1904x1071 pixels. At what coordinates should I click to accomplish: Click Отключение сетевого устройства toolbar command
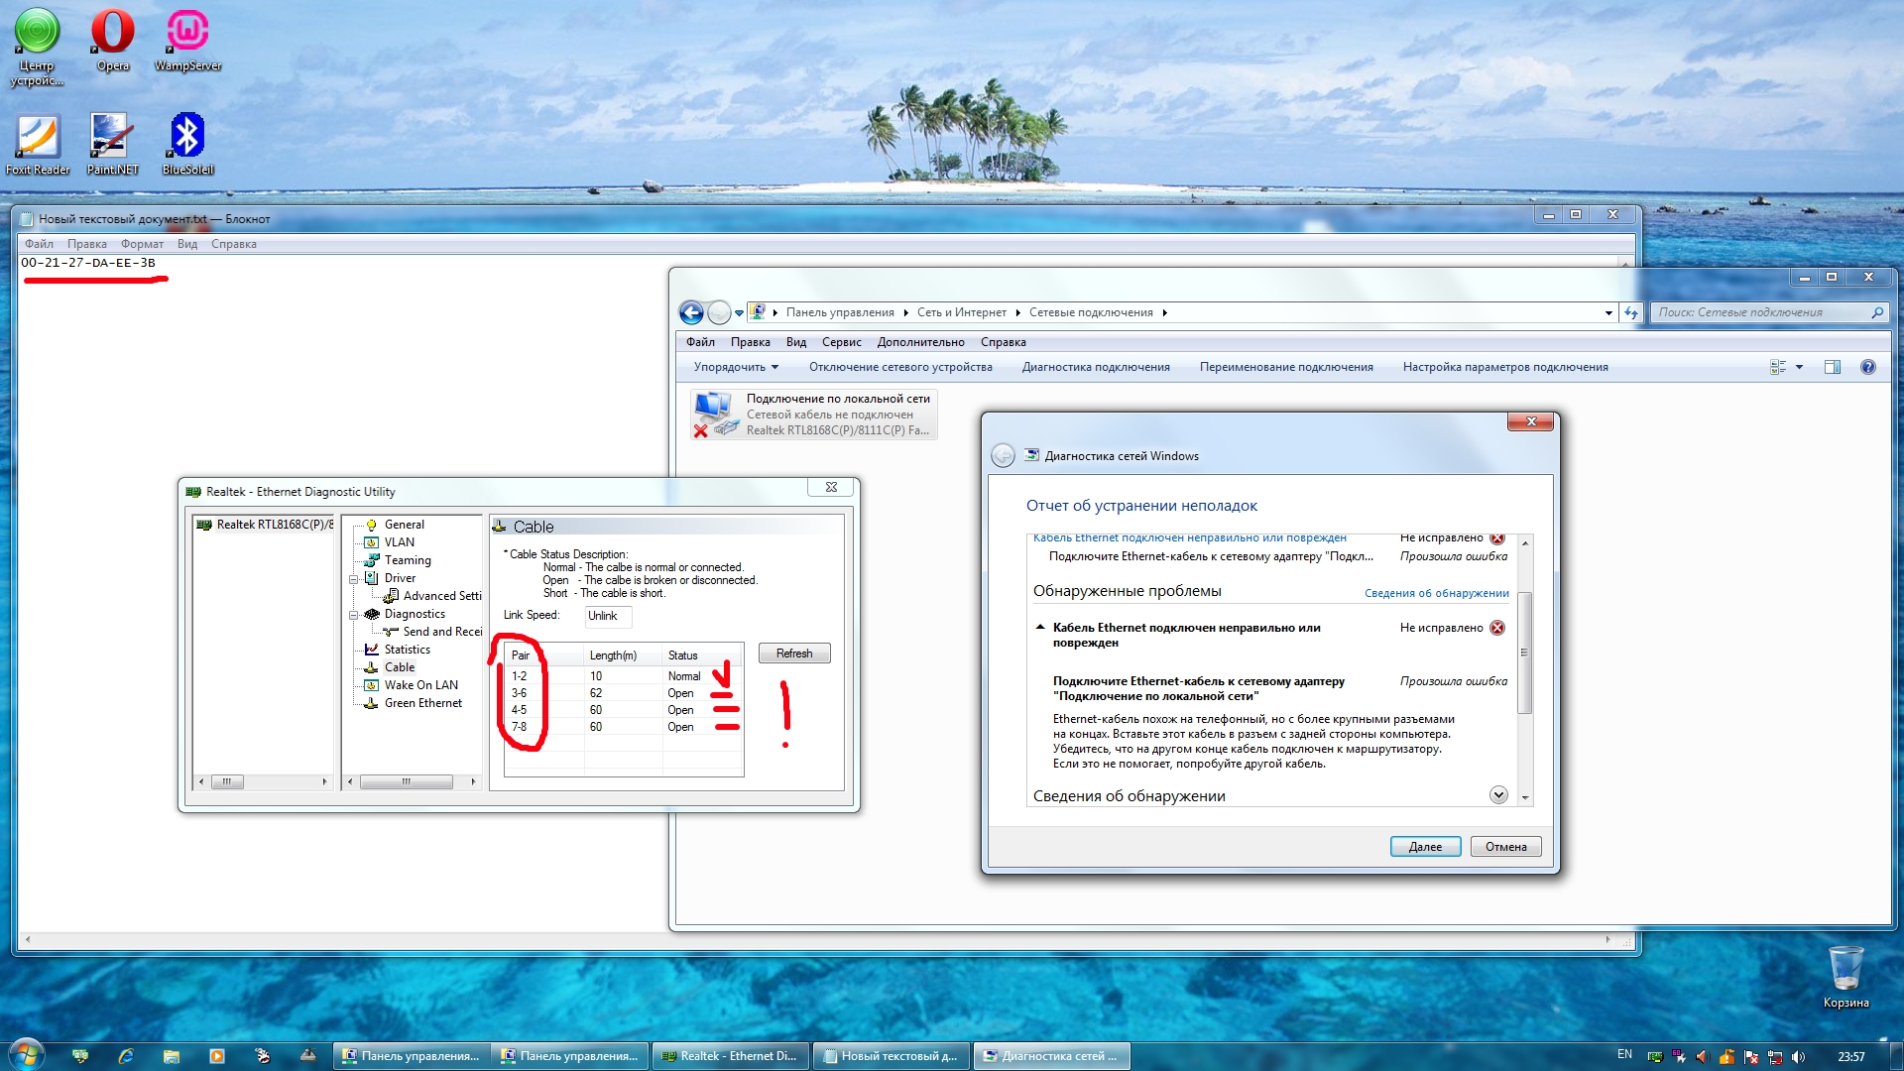[900, 367]
